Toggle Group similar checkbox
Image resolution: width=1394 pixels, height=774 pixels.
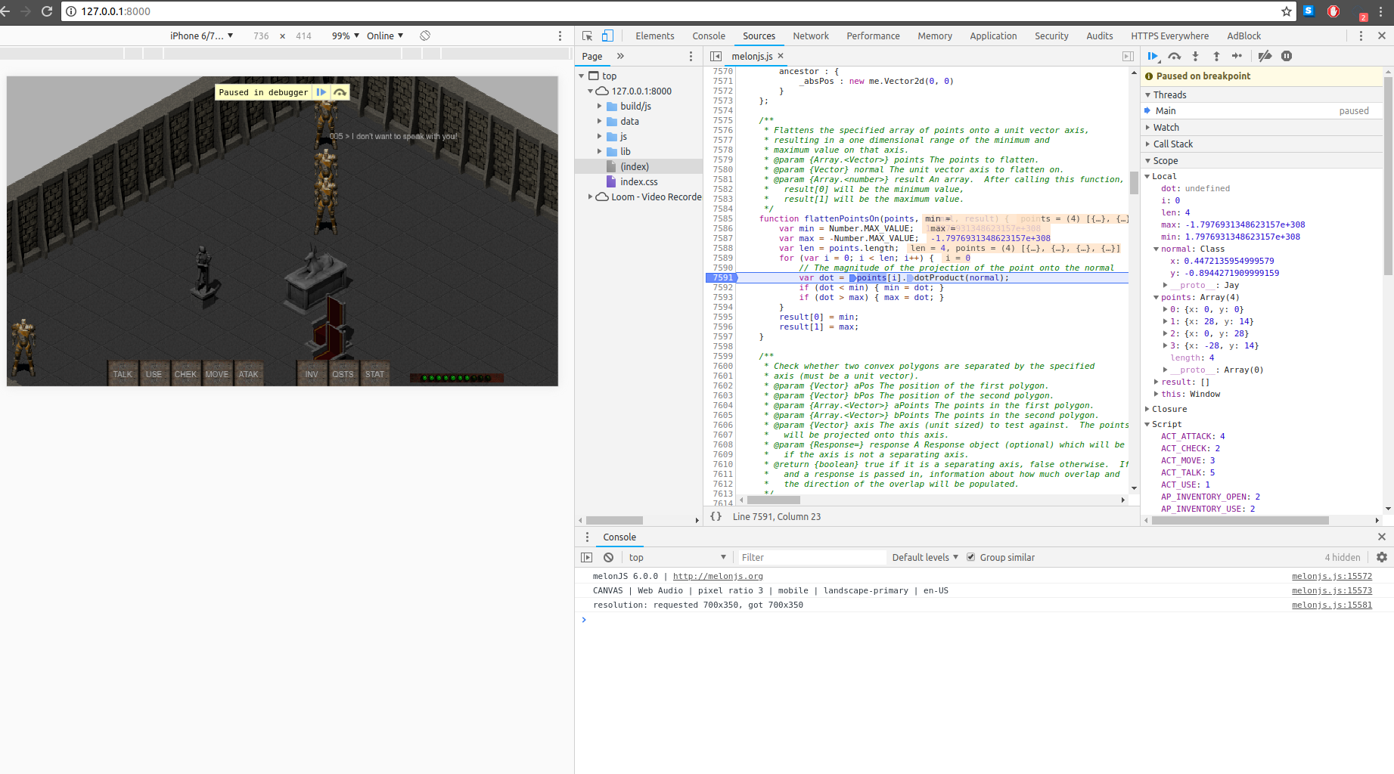[x=971, y=557]
